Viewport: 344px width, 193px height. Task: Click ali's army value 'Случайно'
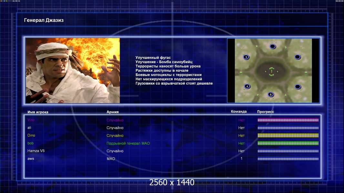click(x=115, y=128)
